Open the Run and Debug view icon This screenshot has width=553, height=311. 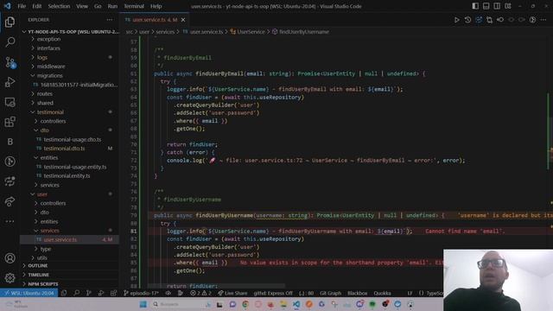(x=10, y=82)
